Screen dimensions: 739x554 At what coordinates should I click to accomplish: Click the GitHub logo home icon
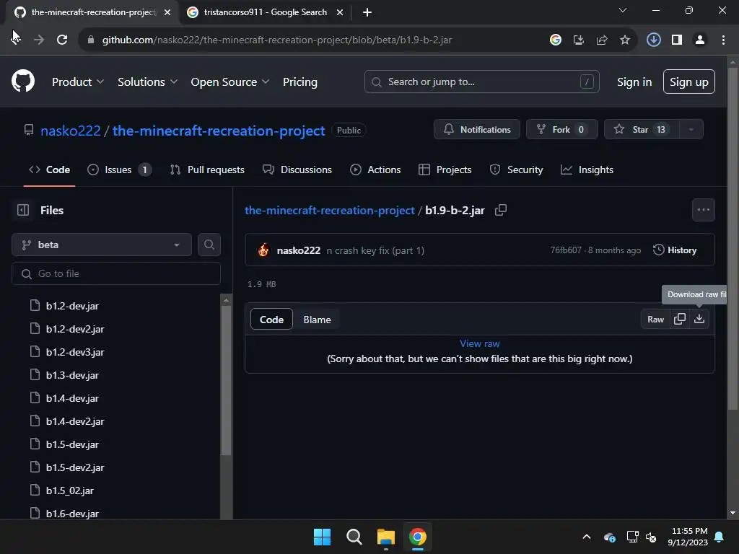point(23,81)
